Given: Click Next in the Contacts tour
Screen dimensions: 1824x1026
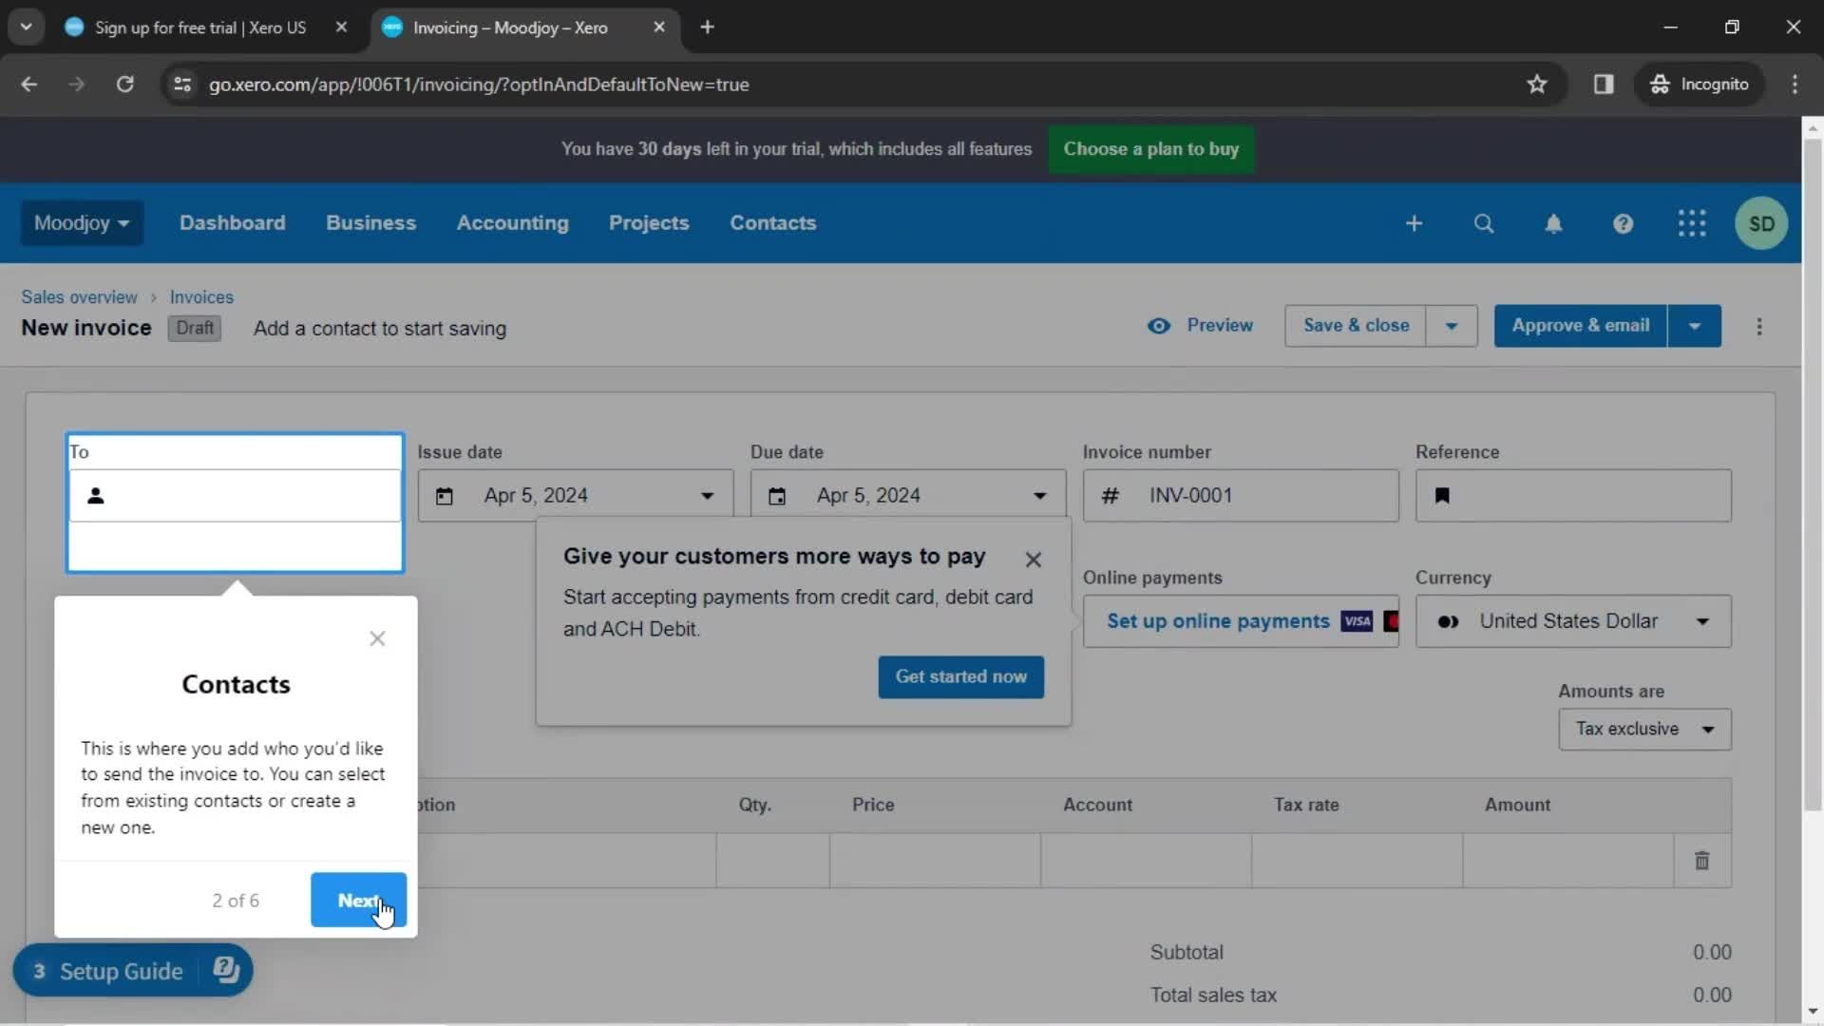Looking at the screenshot, I should click(358, 900).
